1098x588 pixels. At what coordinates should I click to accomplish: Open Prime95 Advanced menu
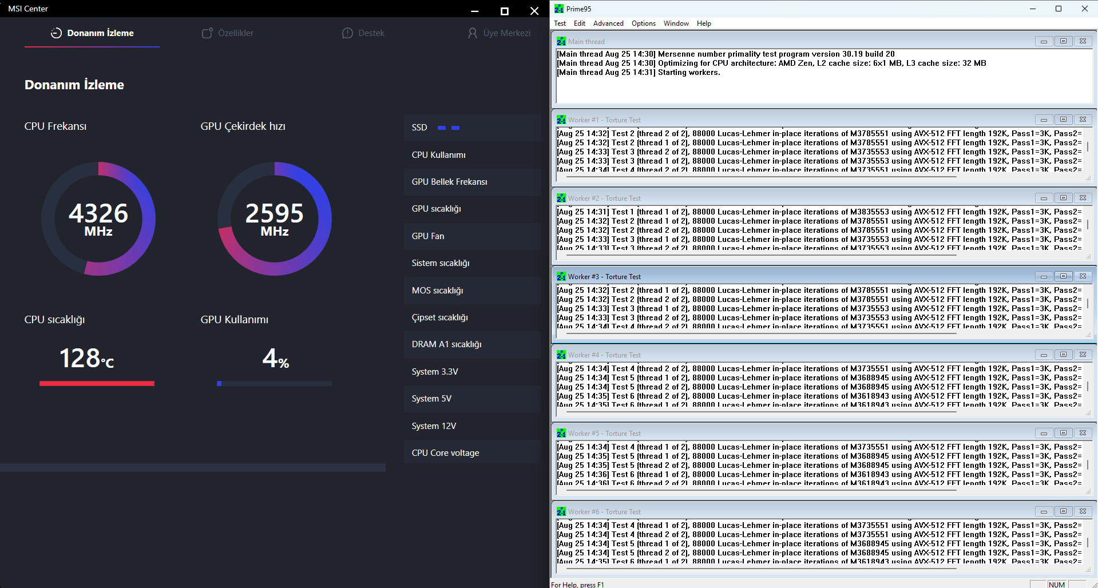tap(608, 23)
